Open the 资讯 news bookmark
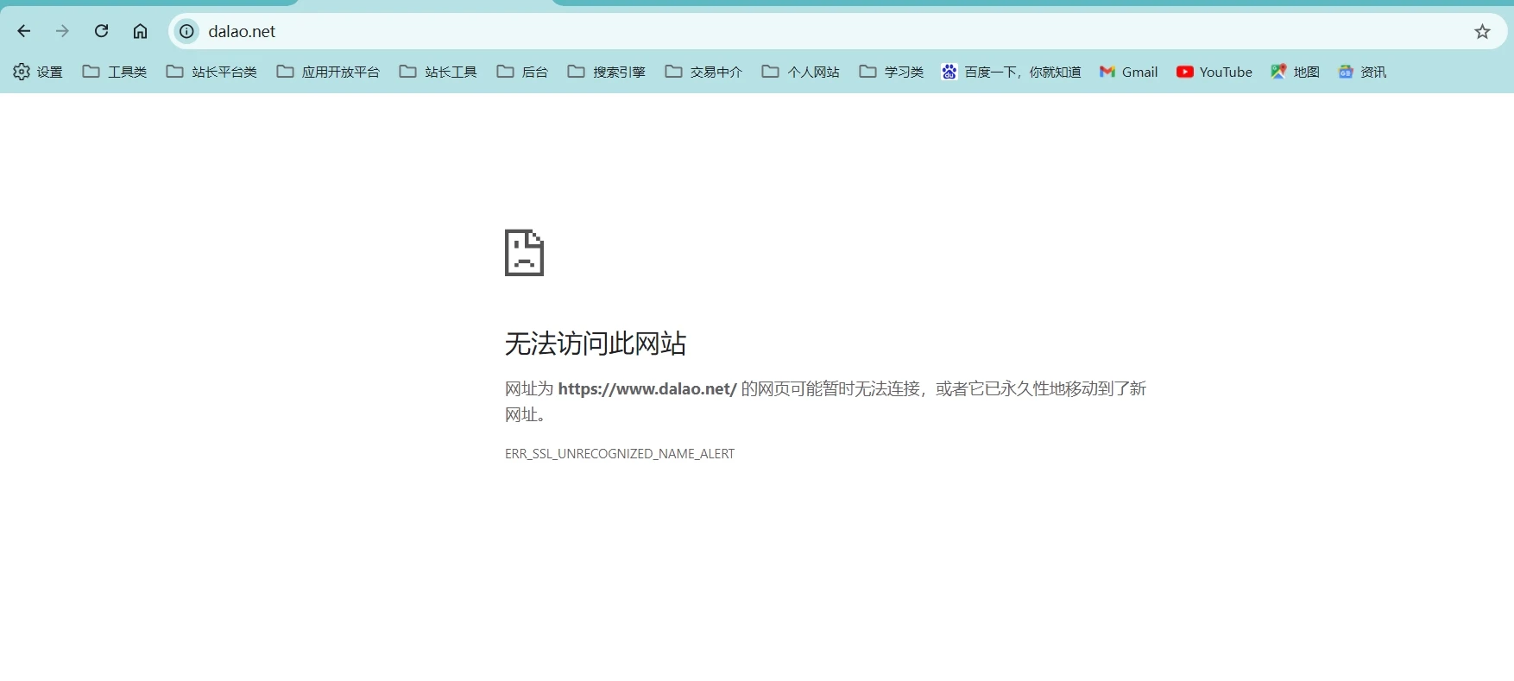 click(1362, 72)
